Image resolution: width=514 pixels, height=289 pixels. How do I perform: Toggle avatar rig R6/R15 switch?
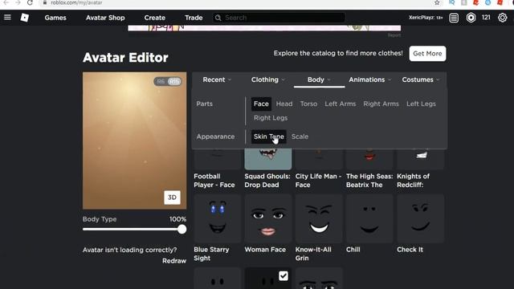coord(168,81)
